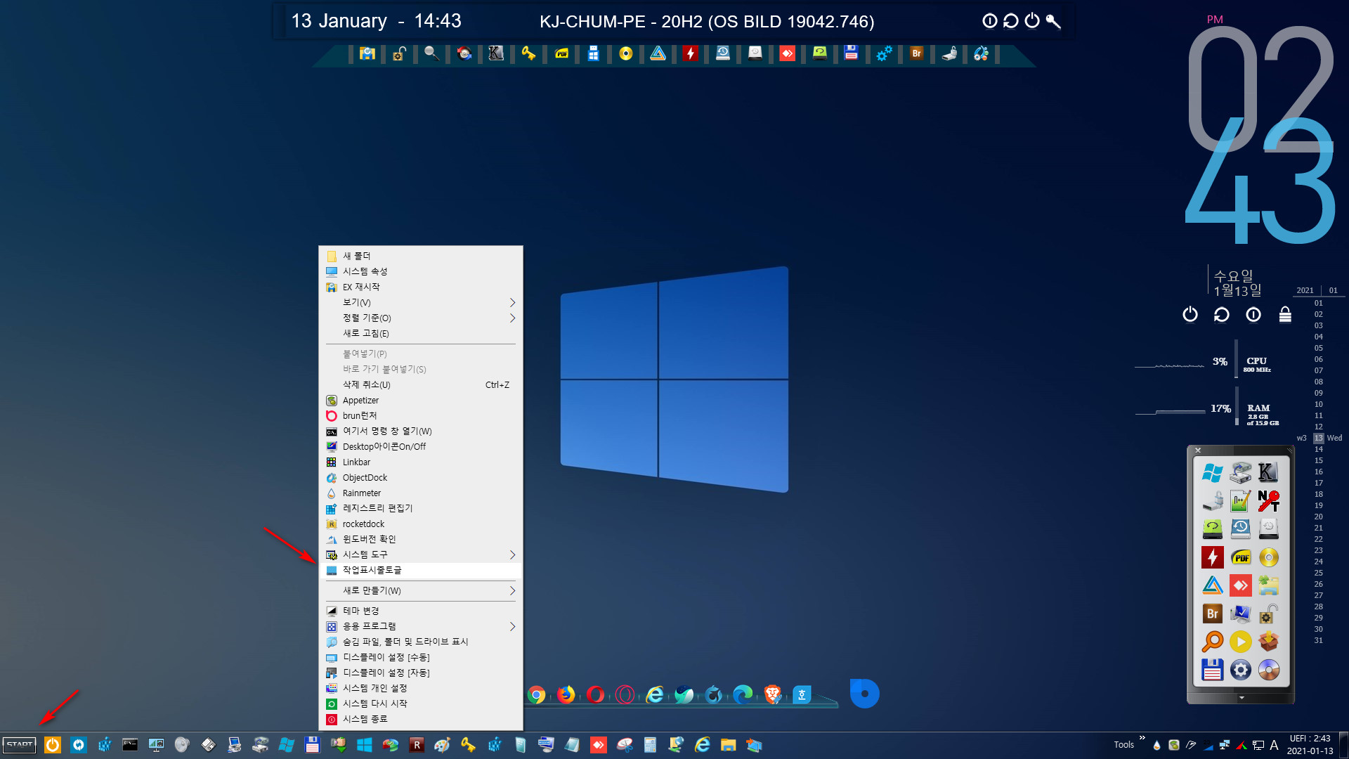
Task: Open Adobe Bridge icon in top dock
Action: tap(916, 53)
